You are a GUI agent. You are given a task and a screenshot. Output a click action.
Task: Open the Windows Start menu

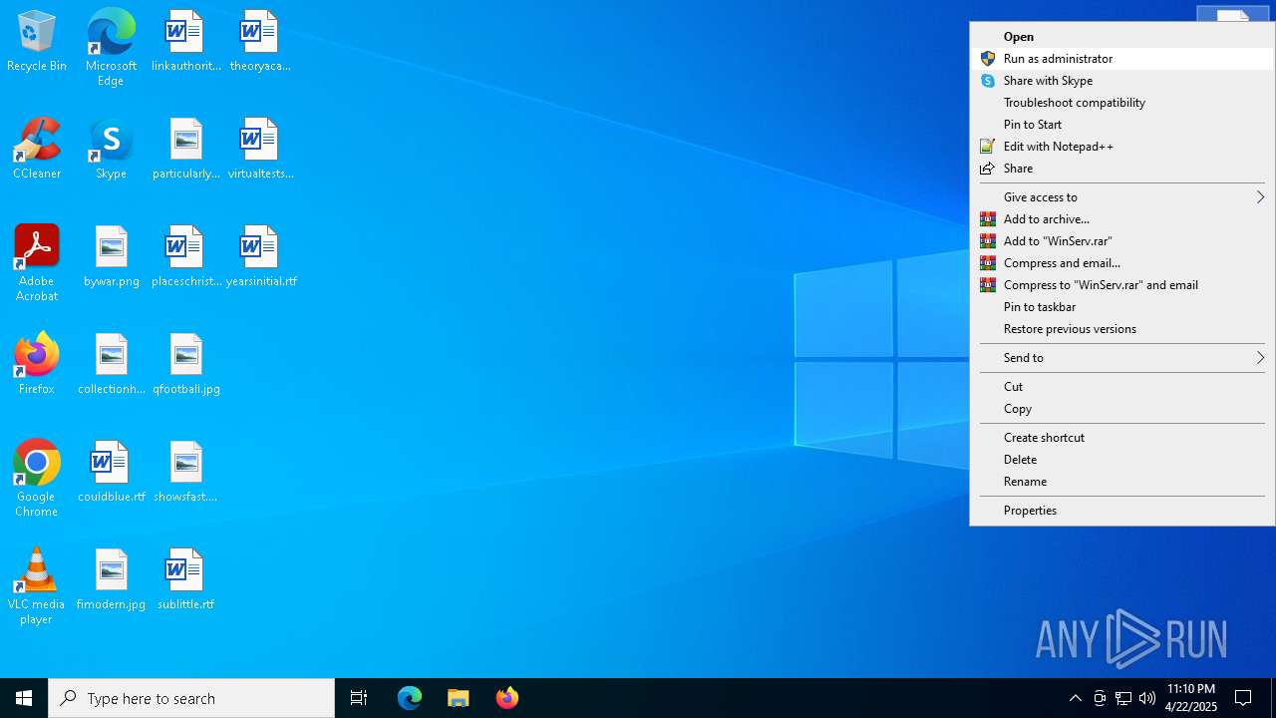click(24, 698)
